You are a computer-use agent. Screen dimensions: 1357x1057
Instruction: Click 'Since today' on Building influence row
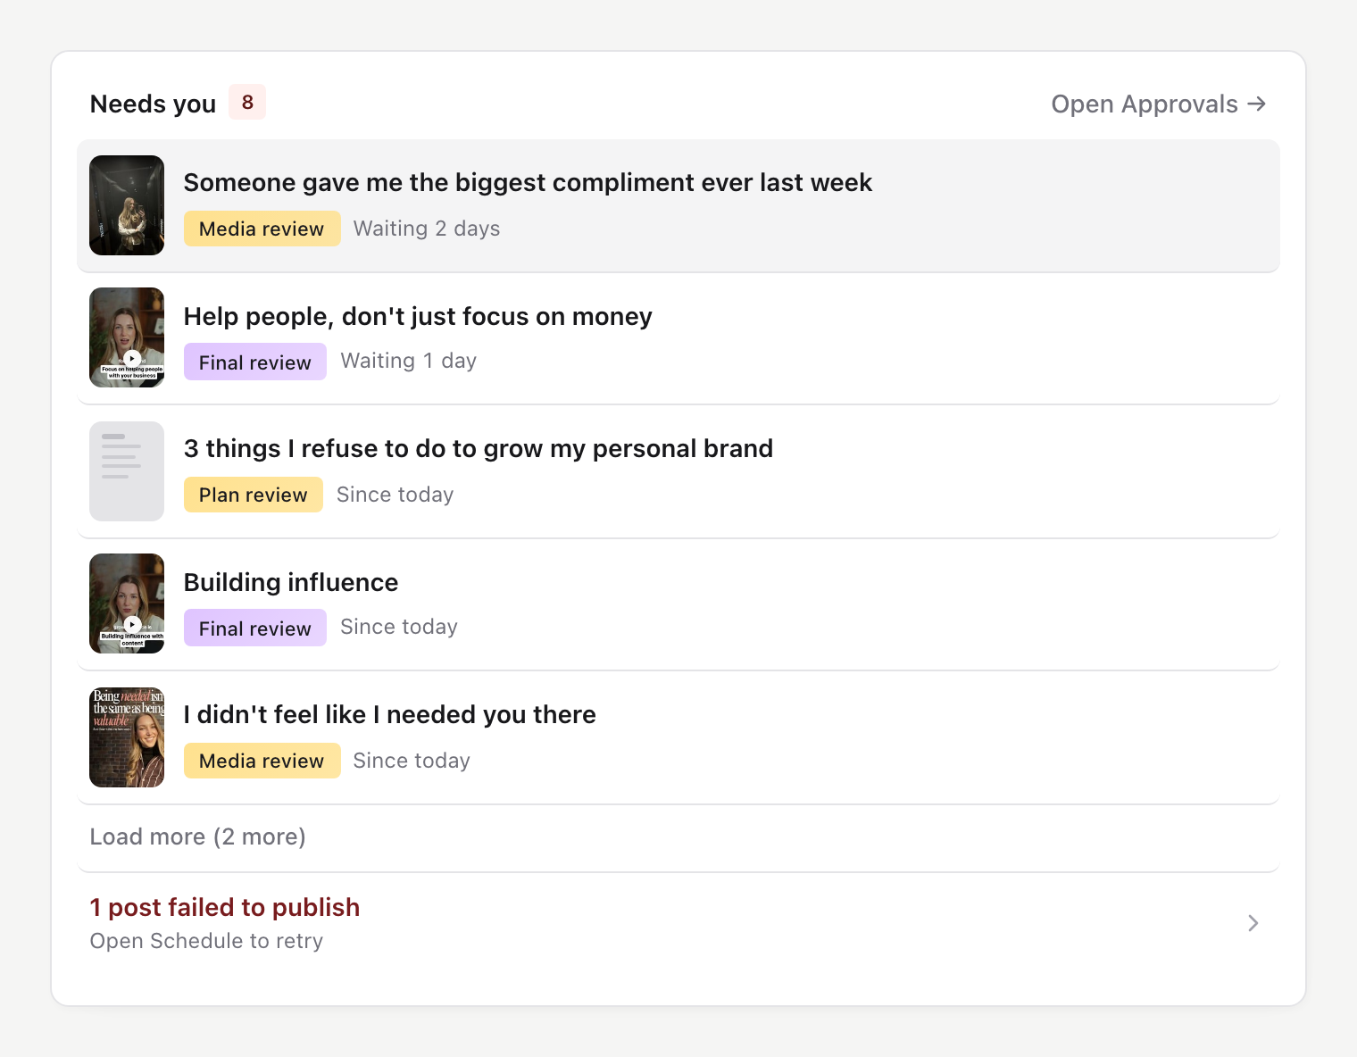(x=399, y=627)
